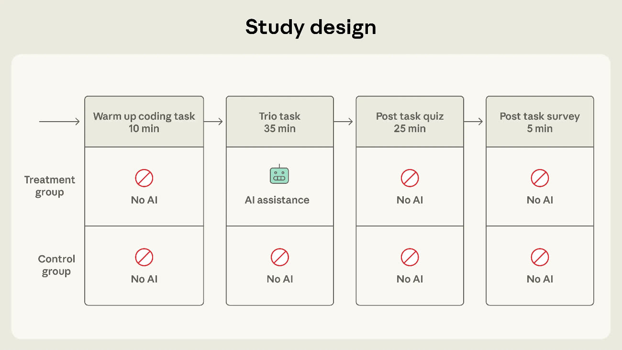Select the Post task quiz header

pyautogui.click(x=410, y=122)
